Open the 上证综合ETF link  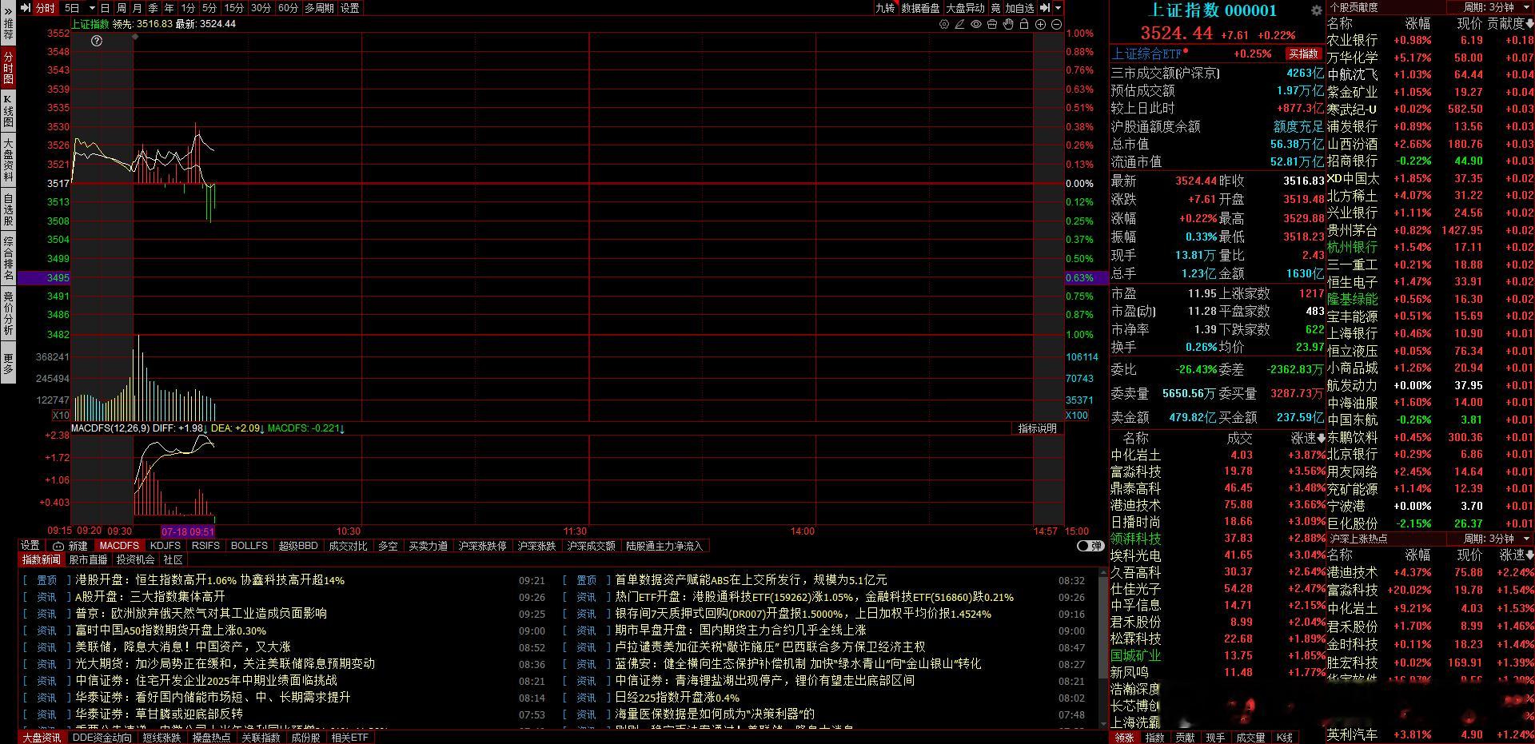(x=1146, y=54)
